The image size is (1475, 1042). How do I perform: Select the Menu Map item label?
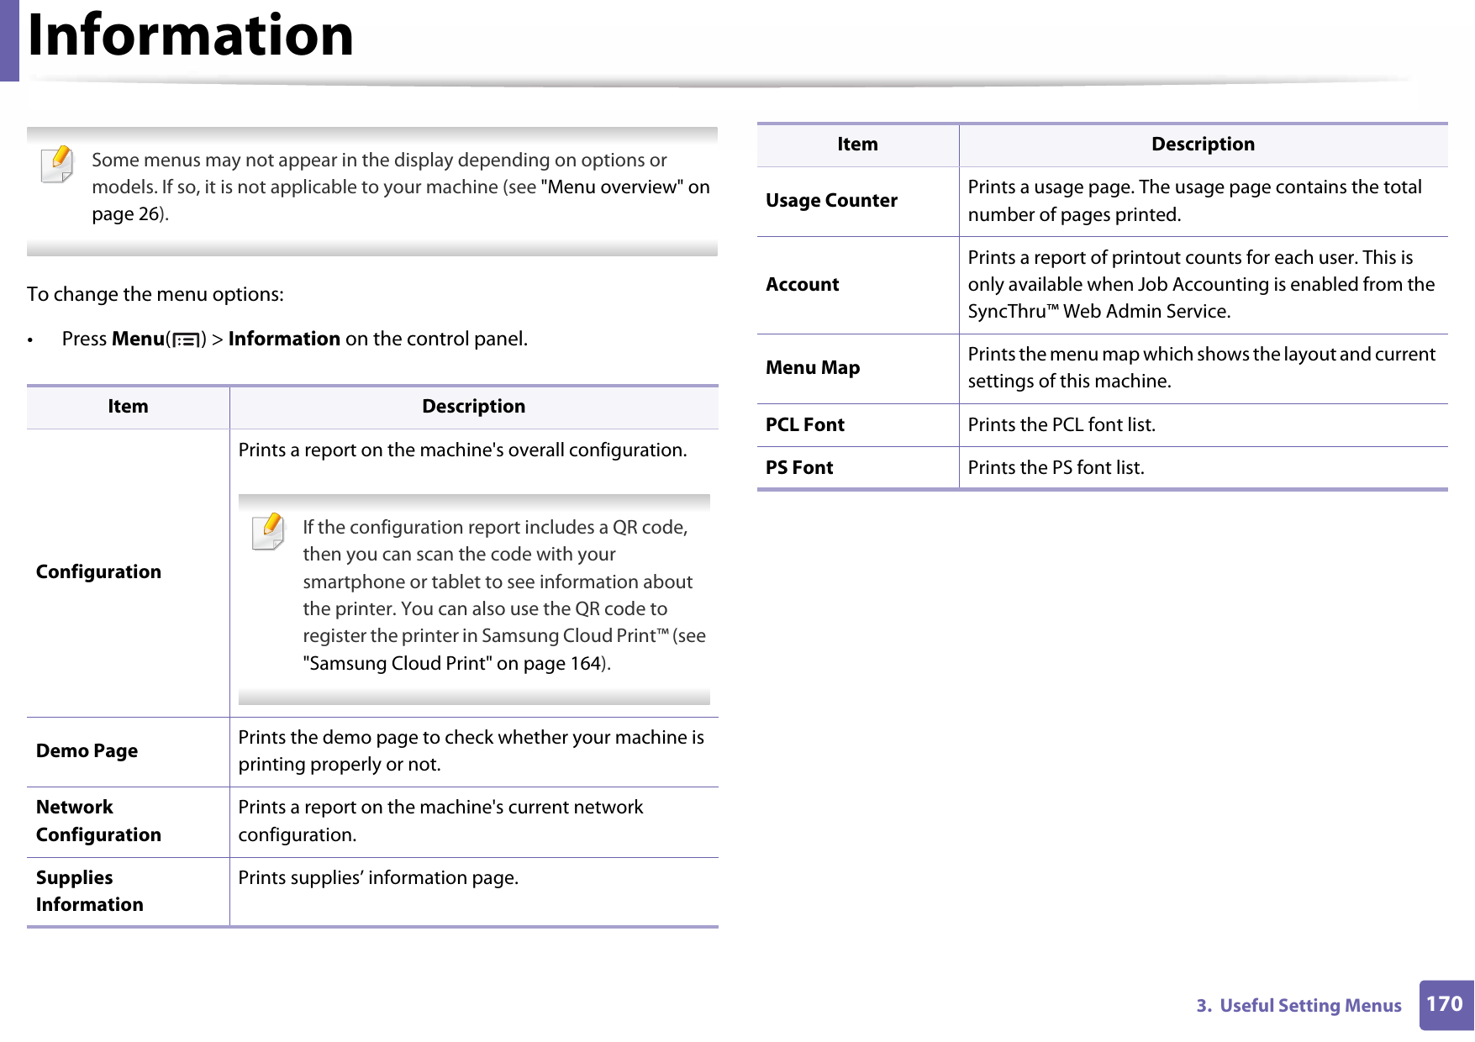[812, 368]
